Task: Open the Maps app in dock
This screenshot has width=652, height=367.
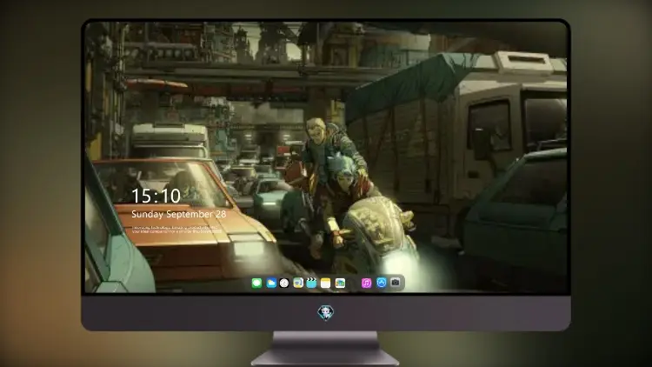Action: point(297,283)
